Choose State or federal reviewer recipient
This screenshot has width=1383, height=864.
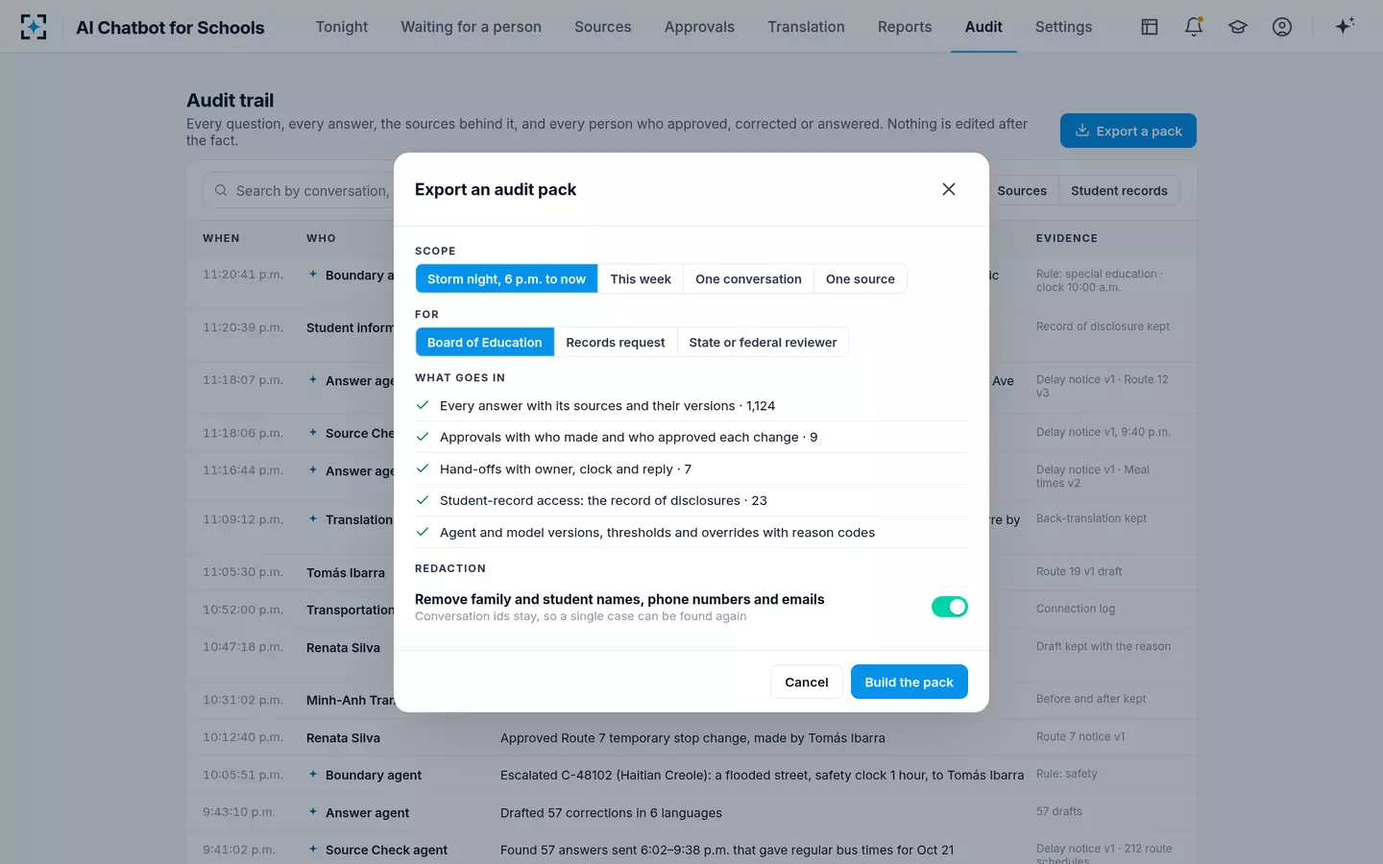tap(763, 342)
